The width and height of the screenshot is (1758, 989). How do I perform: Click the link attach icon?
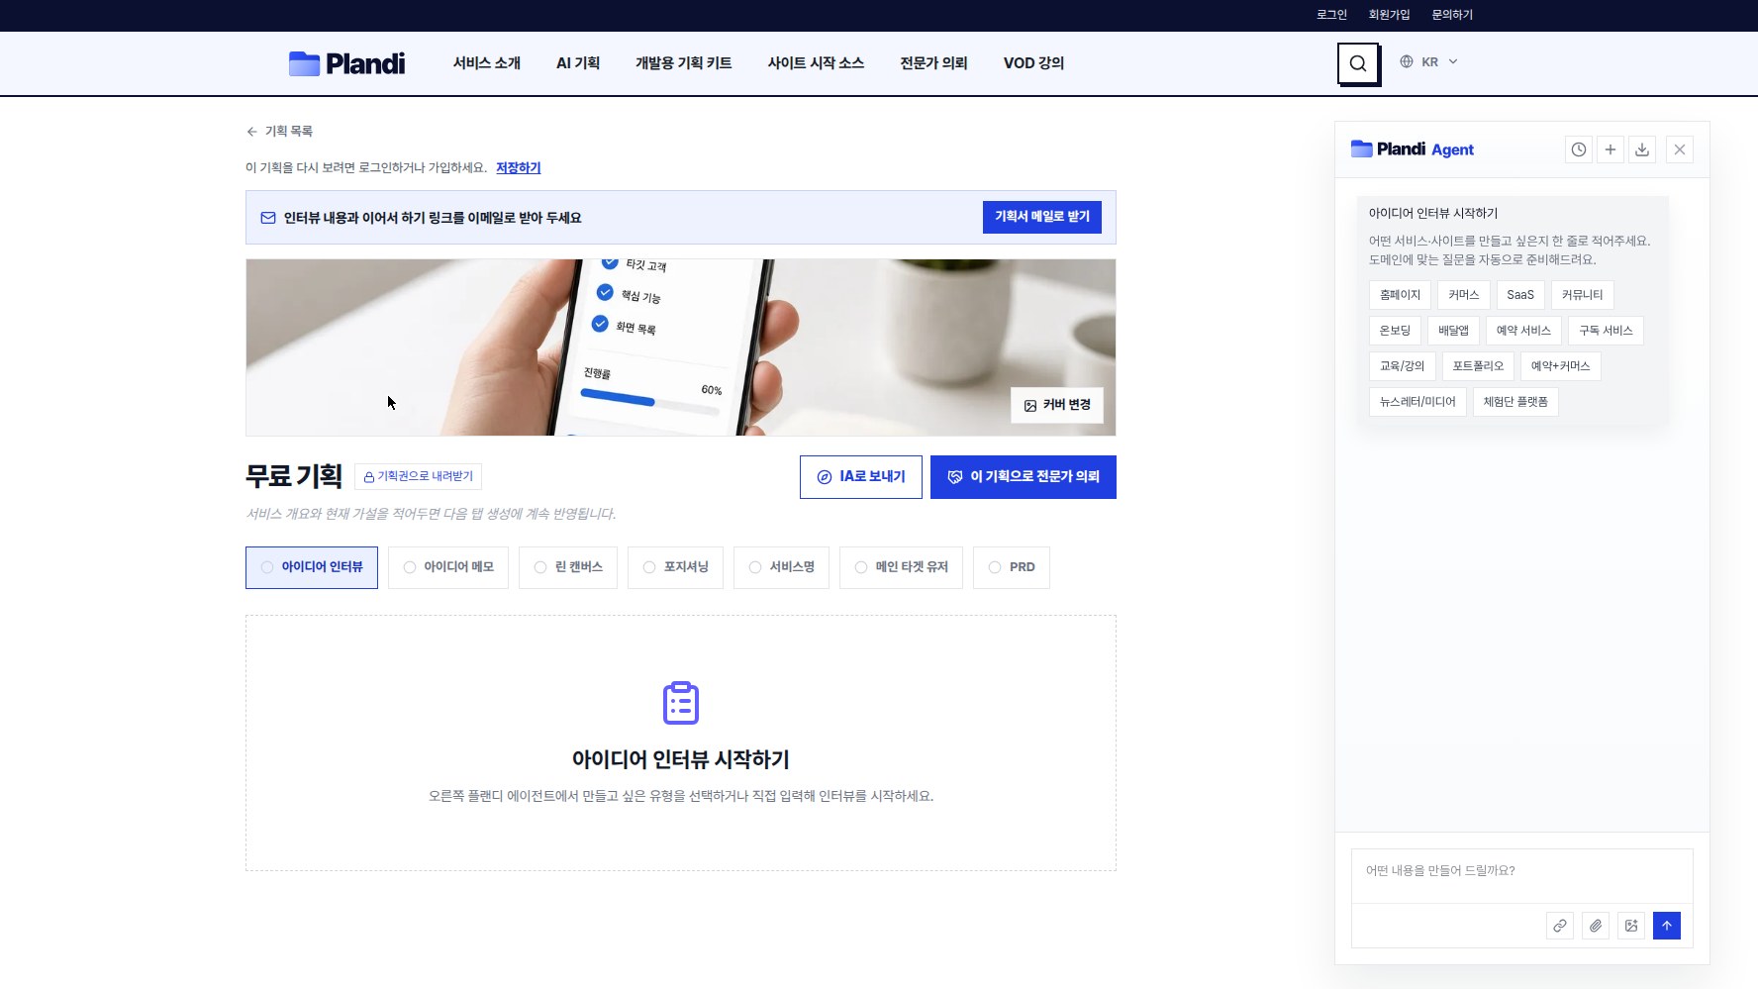1560,926
